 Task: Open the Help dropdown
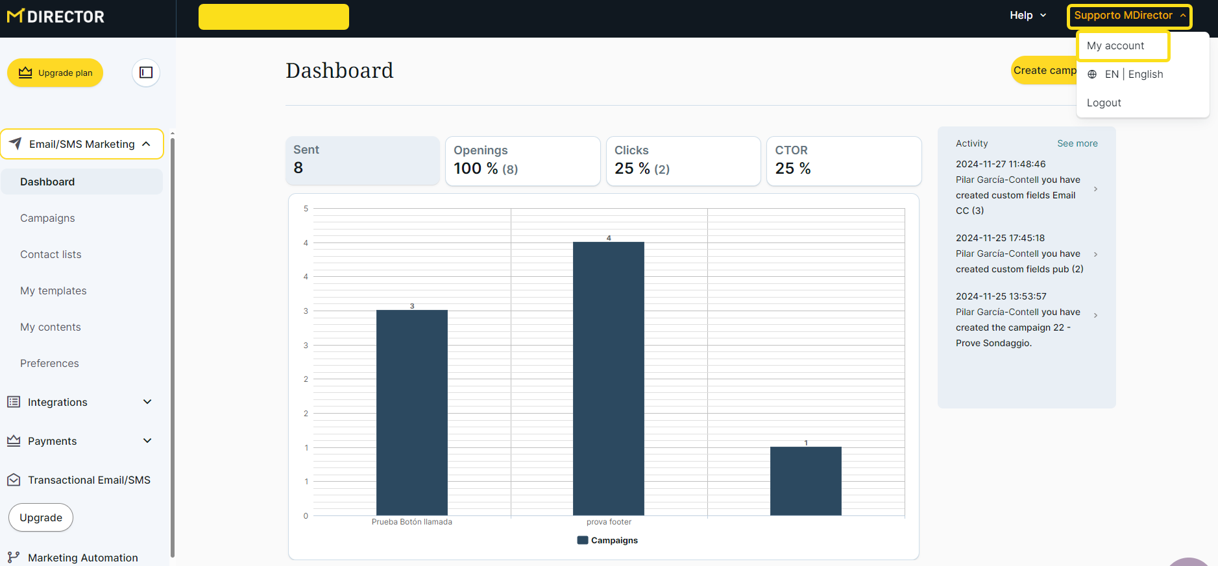tap(1027, 16)
